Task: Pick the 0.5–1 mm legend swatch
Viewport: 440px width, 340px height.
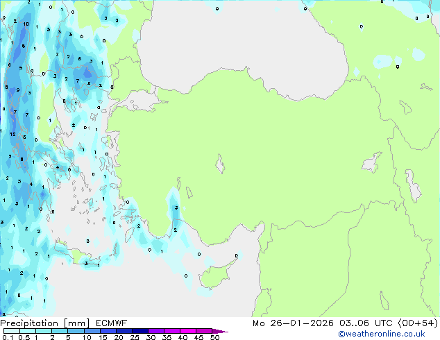Action: click(28, 331)
